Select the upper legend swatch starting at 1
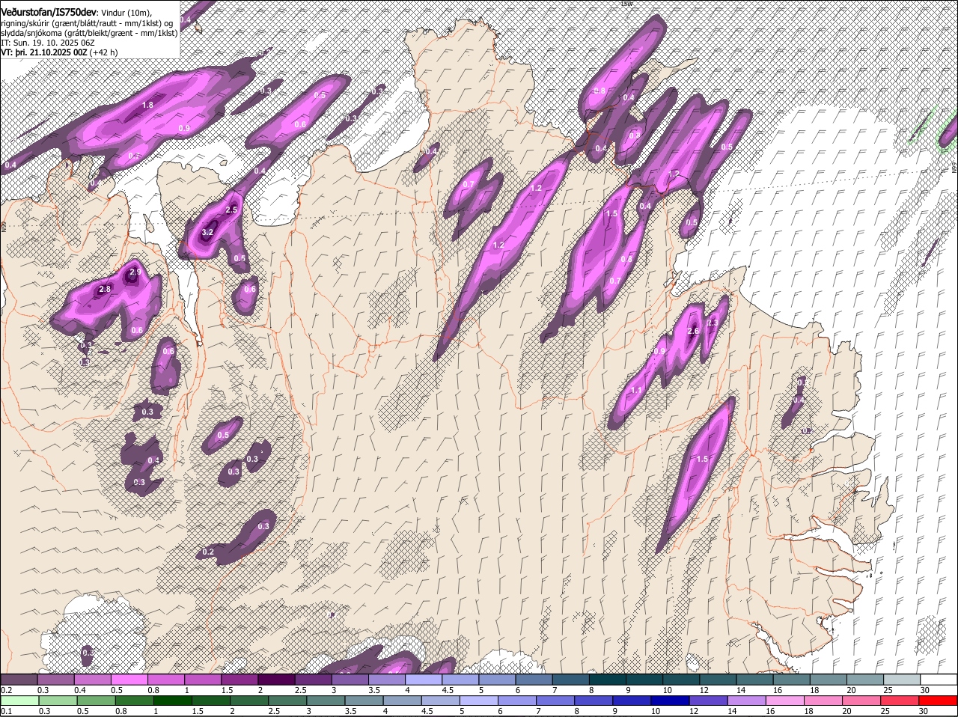This screenshot has width=958, height=717. pos(203,679)
